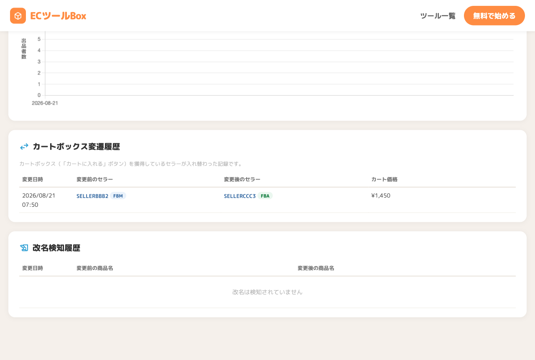This screenshot has height=360, width=535.
Task: Click the rename detection history icon
Action: [24, 248]
